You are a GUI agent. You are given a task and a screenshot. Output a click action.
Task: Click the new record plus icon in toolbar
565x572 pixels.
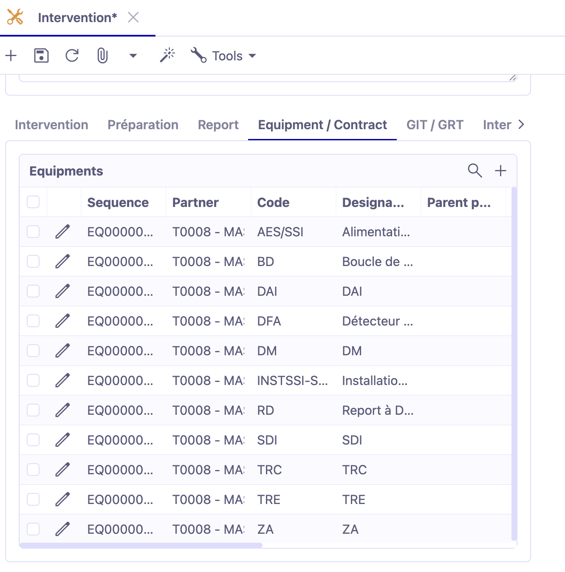pos(11,56)
